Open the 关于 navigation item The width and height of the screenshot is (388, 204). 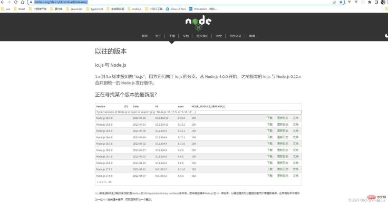pyautogui.click(x=158, y=36)
